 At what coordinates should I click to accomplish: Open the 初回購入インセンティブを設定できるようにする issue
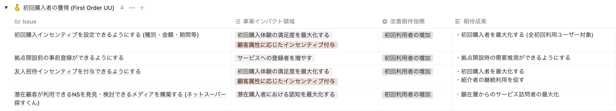(x=106, y=35)
